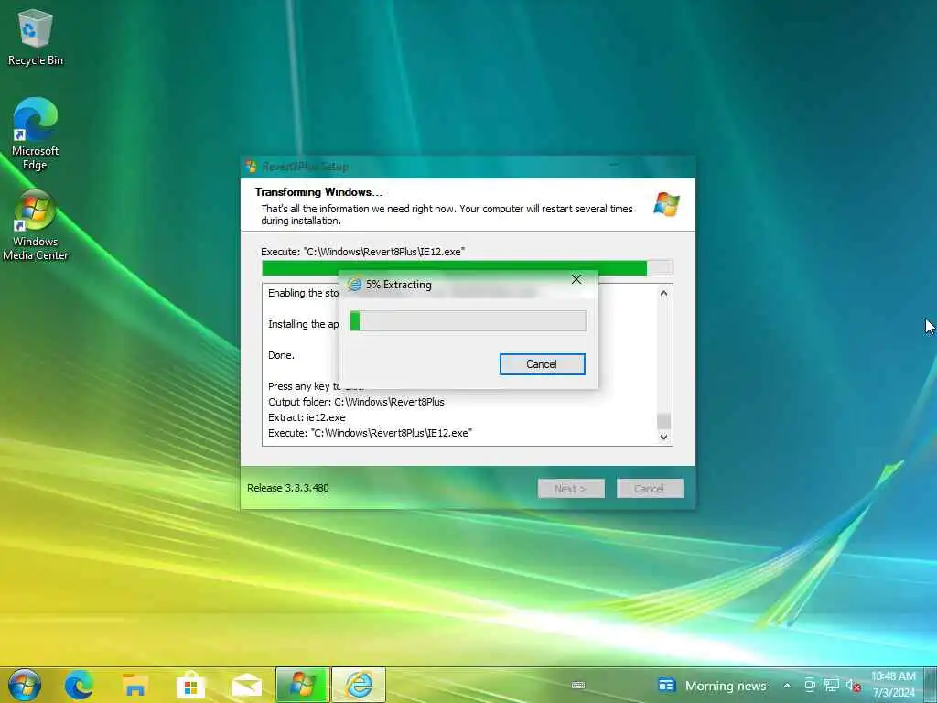Select the 'Extract: ie12.exe' log line
Image resolution: width=937 pixels, height=703 pixels.
(x=307, y=417)
